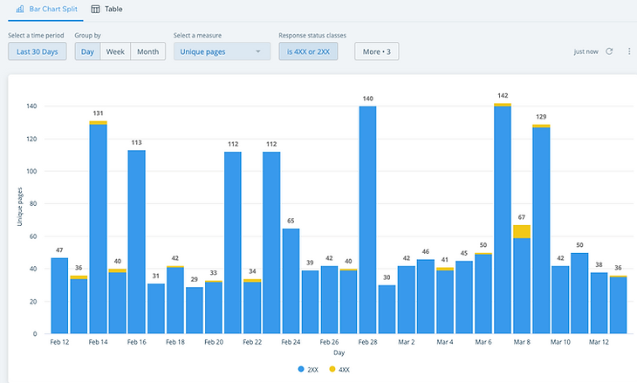
Task: Click the bar labeled 142
Action: (x=503, y=218)
